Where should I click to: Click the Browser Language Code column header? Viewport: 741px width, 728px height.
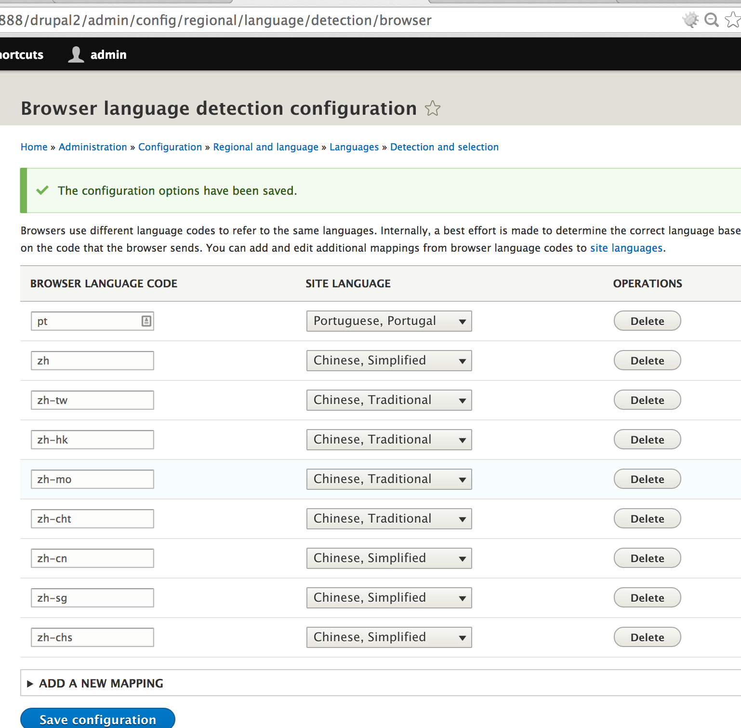tap(104, 283)
